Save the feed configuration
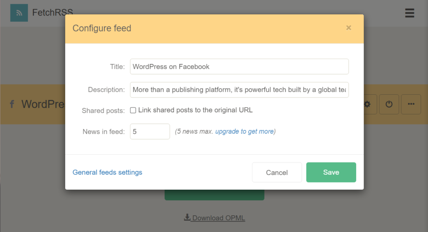The height and width of the screenshot is (232, 428). pyautogui.click(x=331, y=173)
